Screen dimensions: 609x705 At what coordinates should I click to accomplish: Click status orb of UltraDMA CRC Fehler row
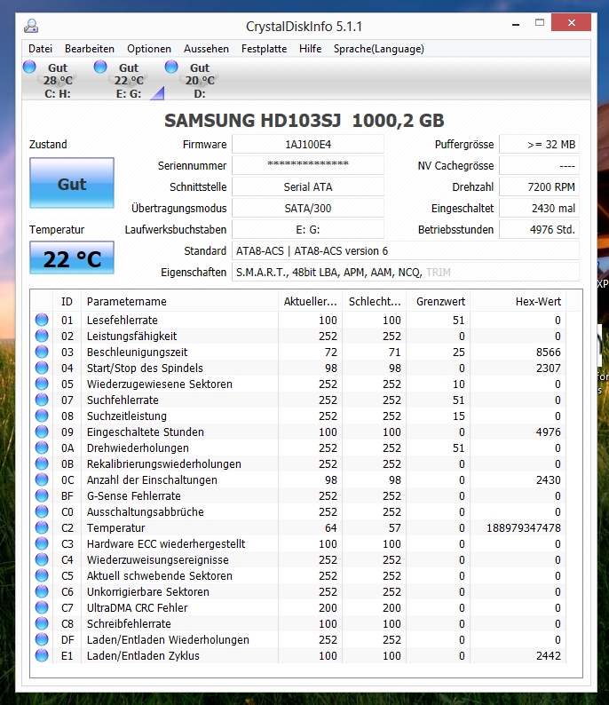coord(42,607)
